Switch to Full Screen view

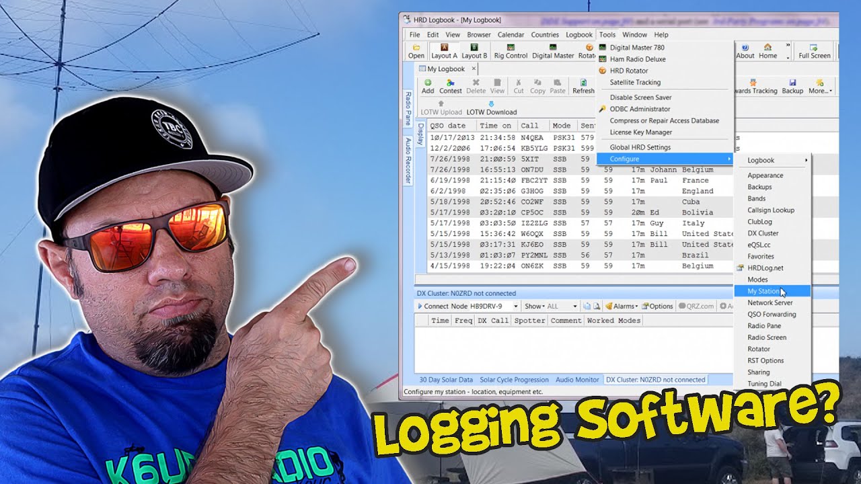coord(814,51)
